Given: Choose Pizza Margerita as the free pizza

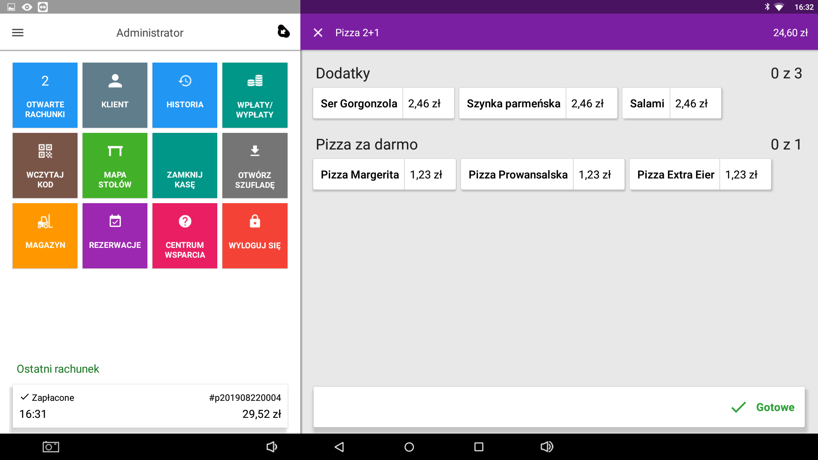Looking at the screenshot, I should click(384, 175).
